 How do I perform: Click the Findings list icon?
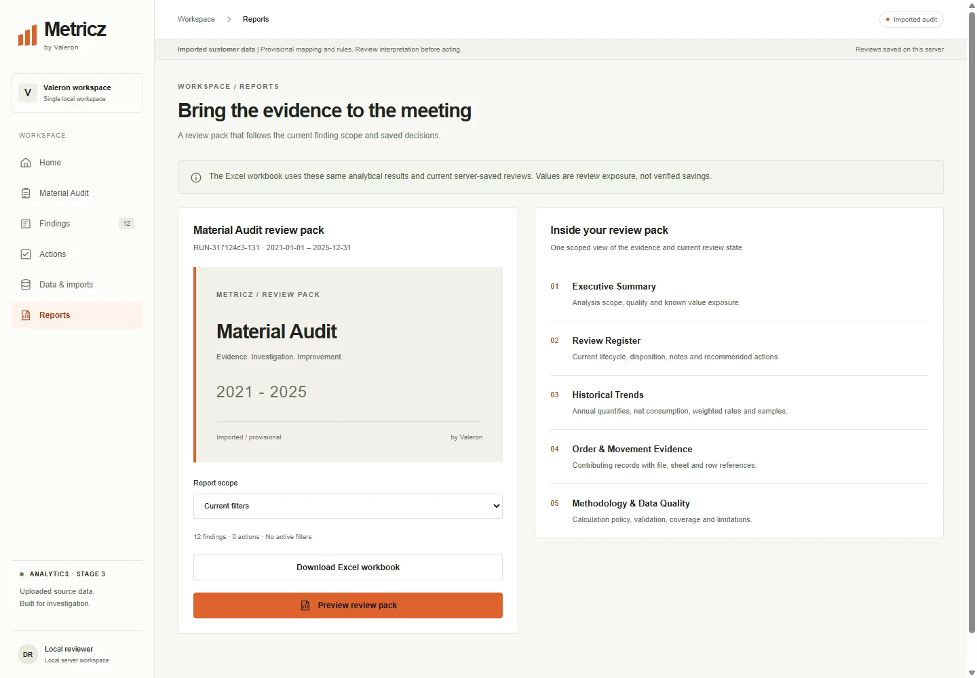tap(26, 224)
